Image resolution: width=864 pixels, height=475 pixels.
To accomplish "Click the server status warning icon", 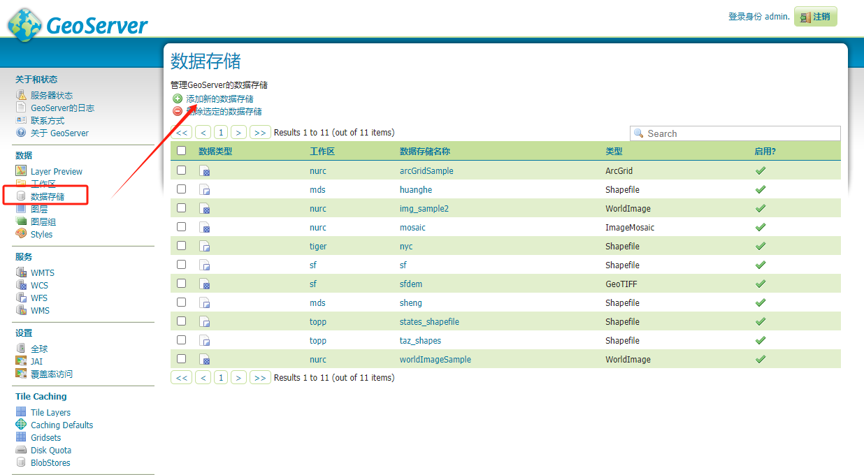I will (21, 95).
